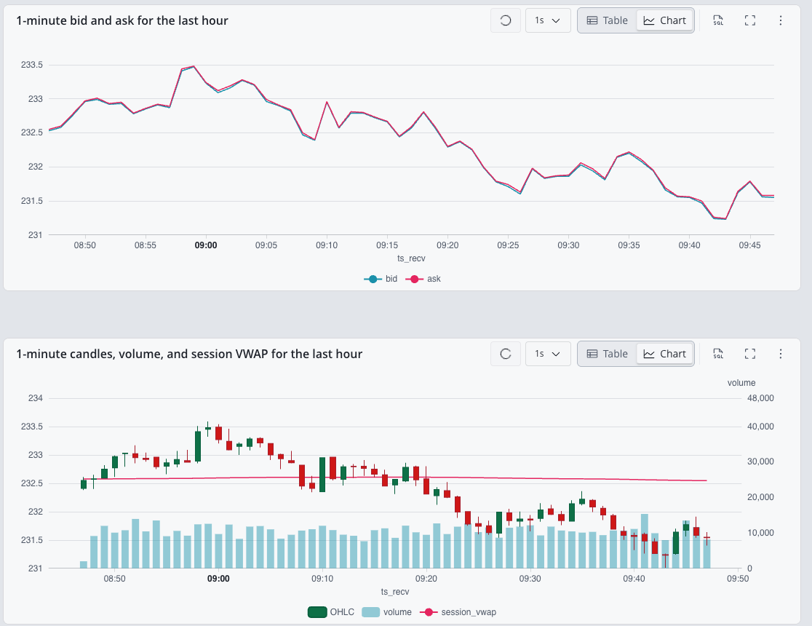Click the candles, volume, and session VWAP title
The image size is (812, 626).
pyautogui.click(x=189, y=354)
